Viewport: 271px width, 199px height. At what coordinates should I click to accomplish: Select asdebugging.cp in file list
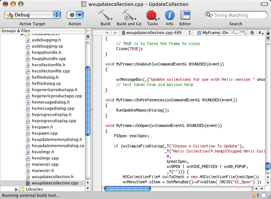coord(47,46)
